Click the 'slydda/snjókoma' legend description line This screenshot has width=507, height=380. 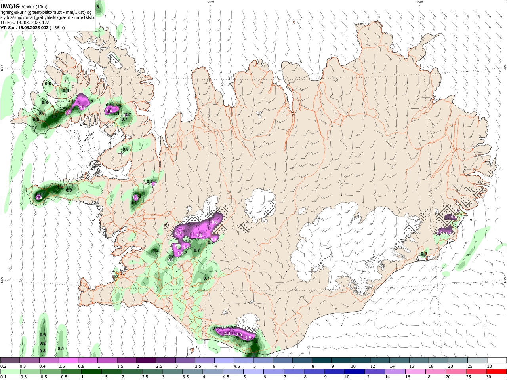[47, 17]
